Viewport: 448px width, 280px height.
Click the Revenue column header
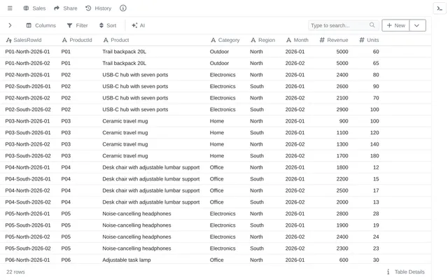point(334,40)
